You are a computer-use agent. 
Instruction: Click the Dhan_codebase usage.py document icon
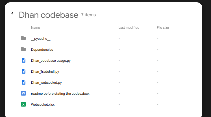click(23, 60)
